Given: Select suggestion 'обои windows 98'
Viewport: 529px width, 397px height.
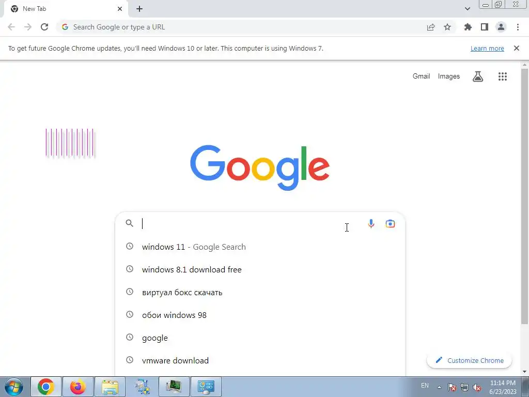Looking at the screenshot, I should point(260,315).
